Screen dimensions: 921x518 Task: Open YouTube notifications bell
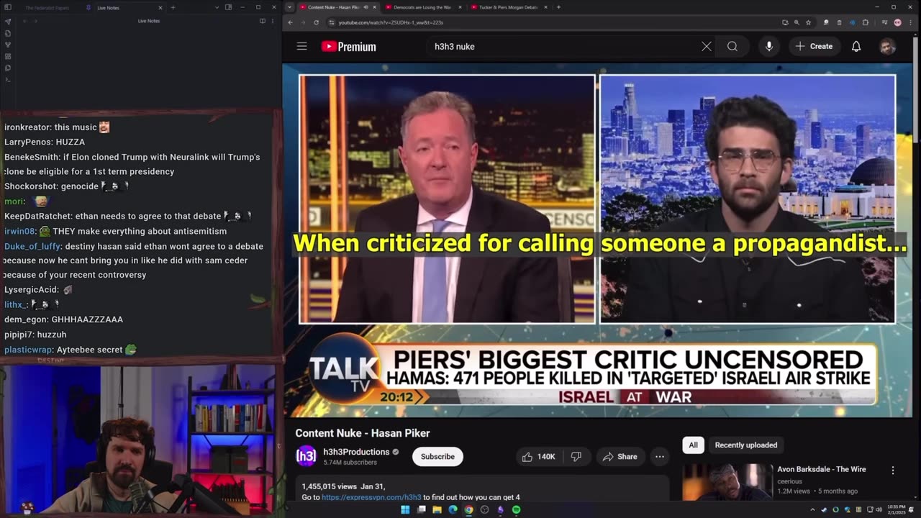(x=856, y=46)
